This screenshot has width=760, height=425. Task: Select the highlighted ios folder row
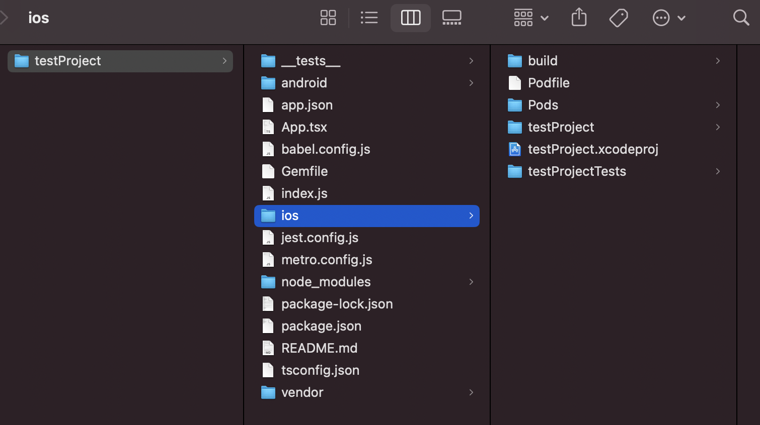point(367,216)
